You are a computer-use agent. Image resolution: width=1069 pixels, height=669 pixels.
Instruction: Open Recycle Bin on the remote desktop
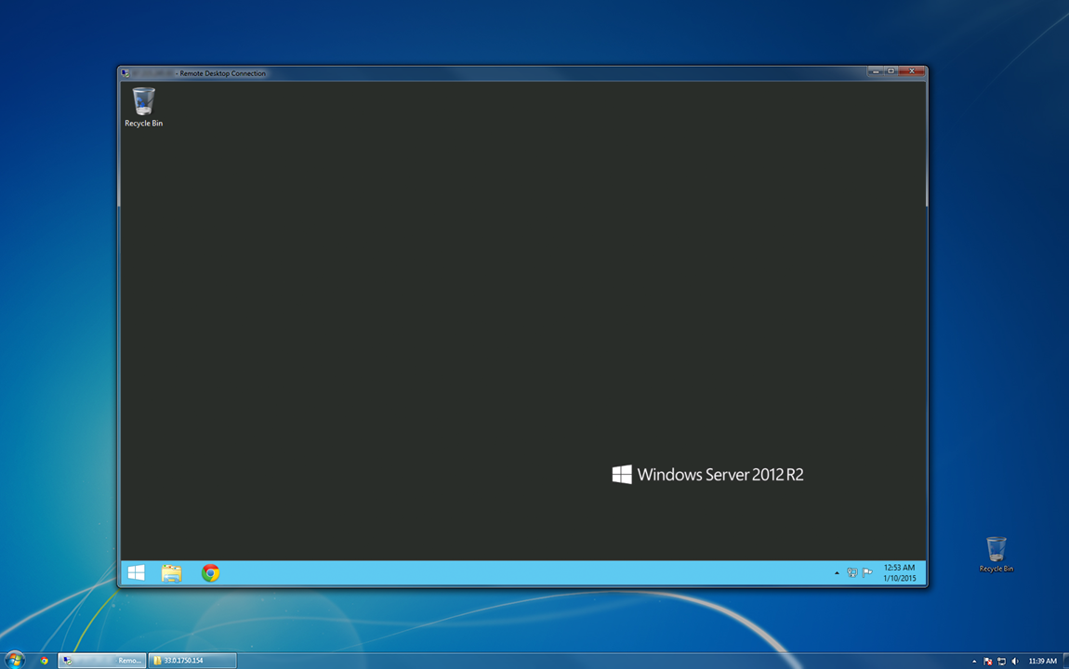(x=143, y=102)
